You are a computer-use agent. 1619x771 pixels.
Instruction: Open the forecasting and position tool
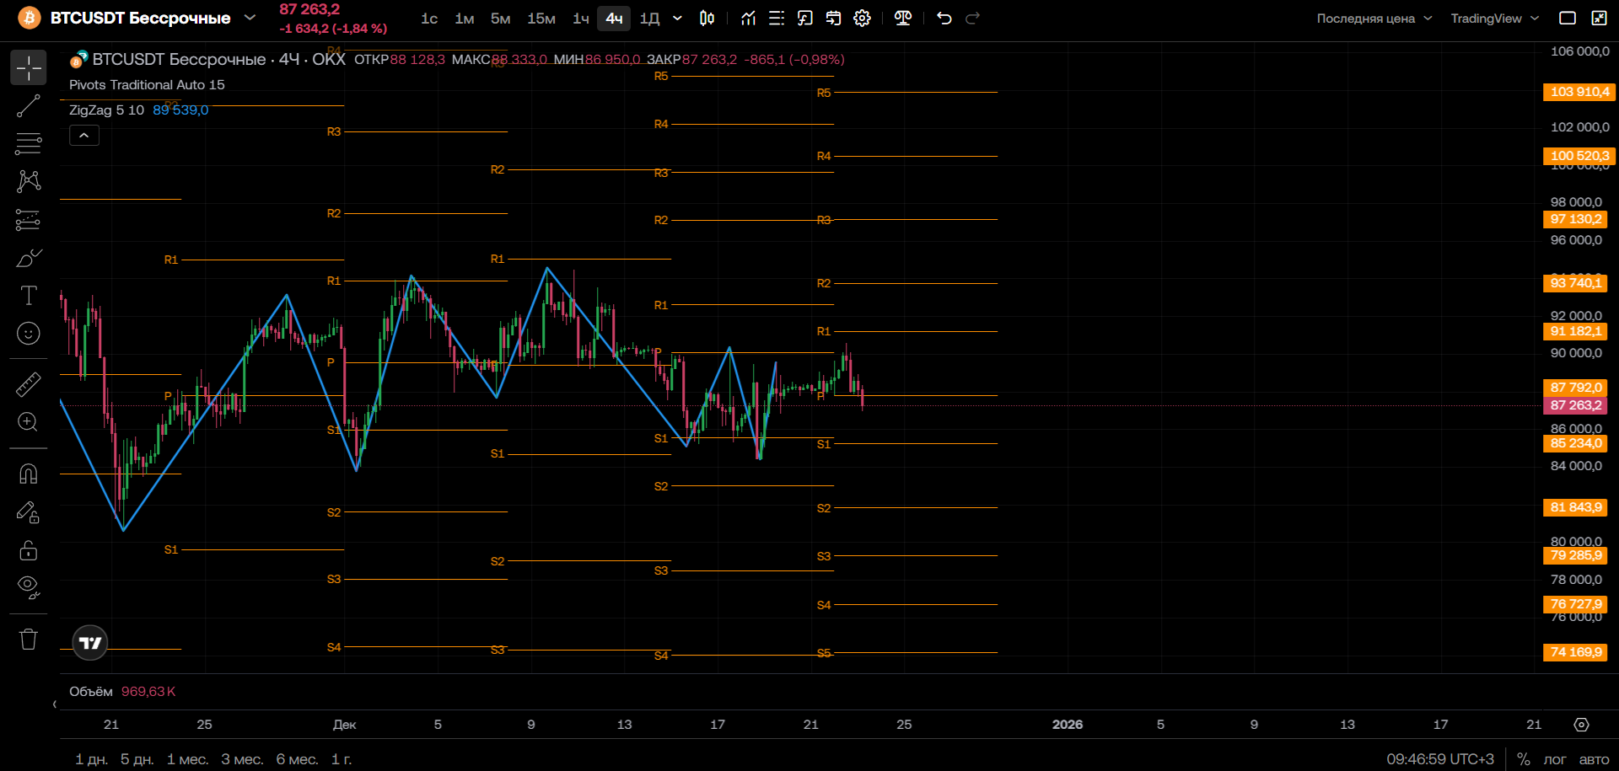pyautogui.click(x=29, y=220)
